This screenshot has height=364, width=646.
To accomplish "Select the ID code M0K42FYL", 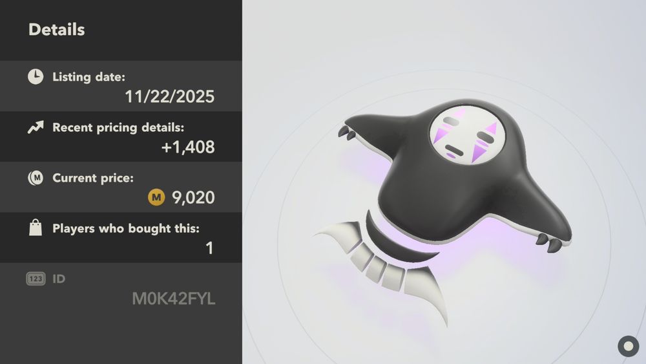I will 173,299.
